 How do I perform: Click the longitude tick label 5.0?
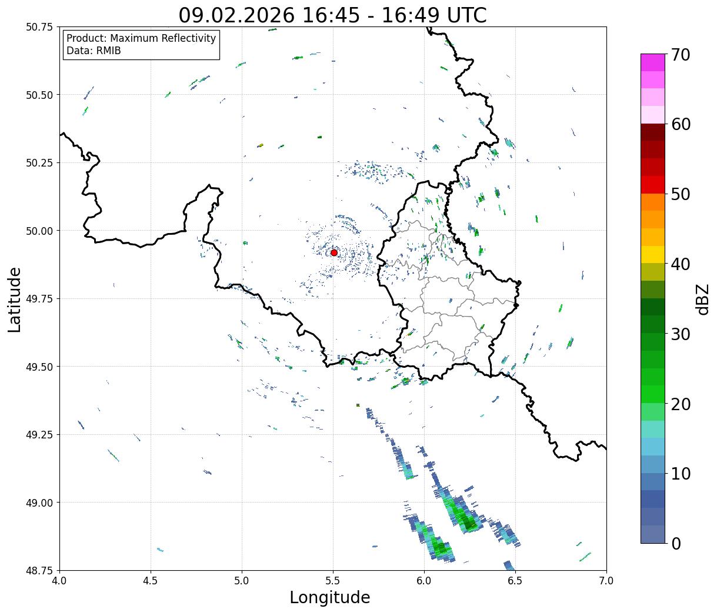242,580
